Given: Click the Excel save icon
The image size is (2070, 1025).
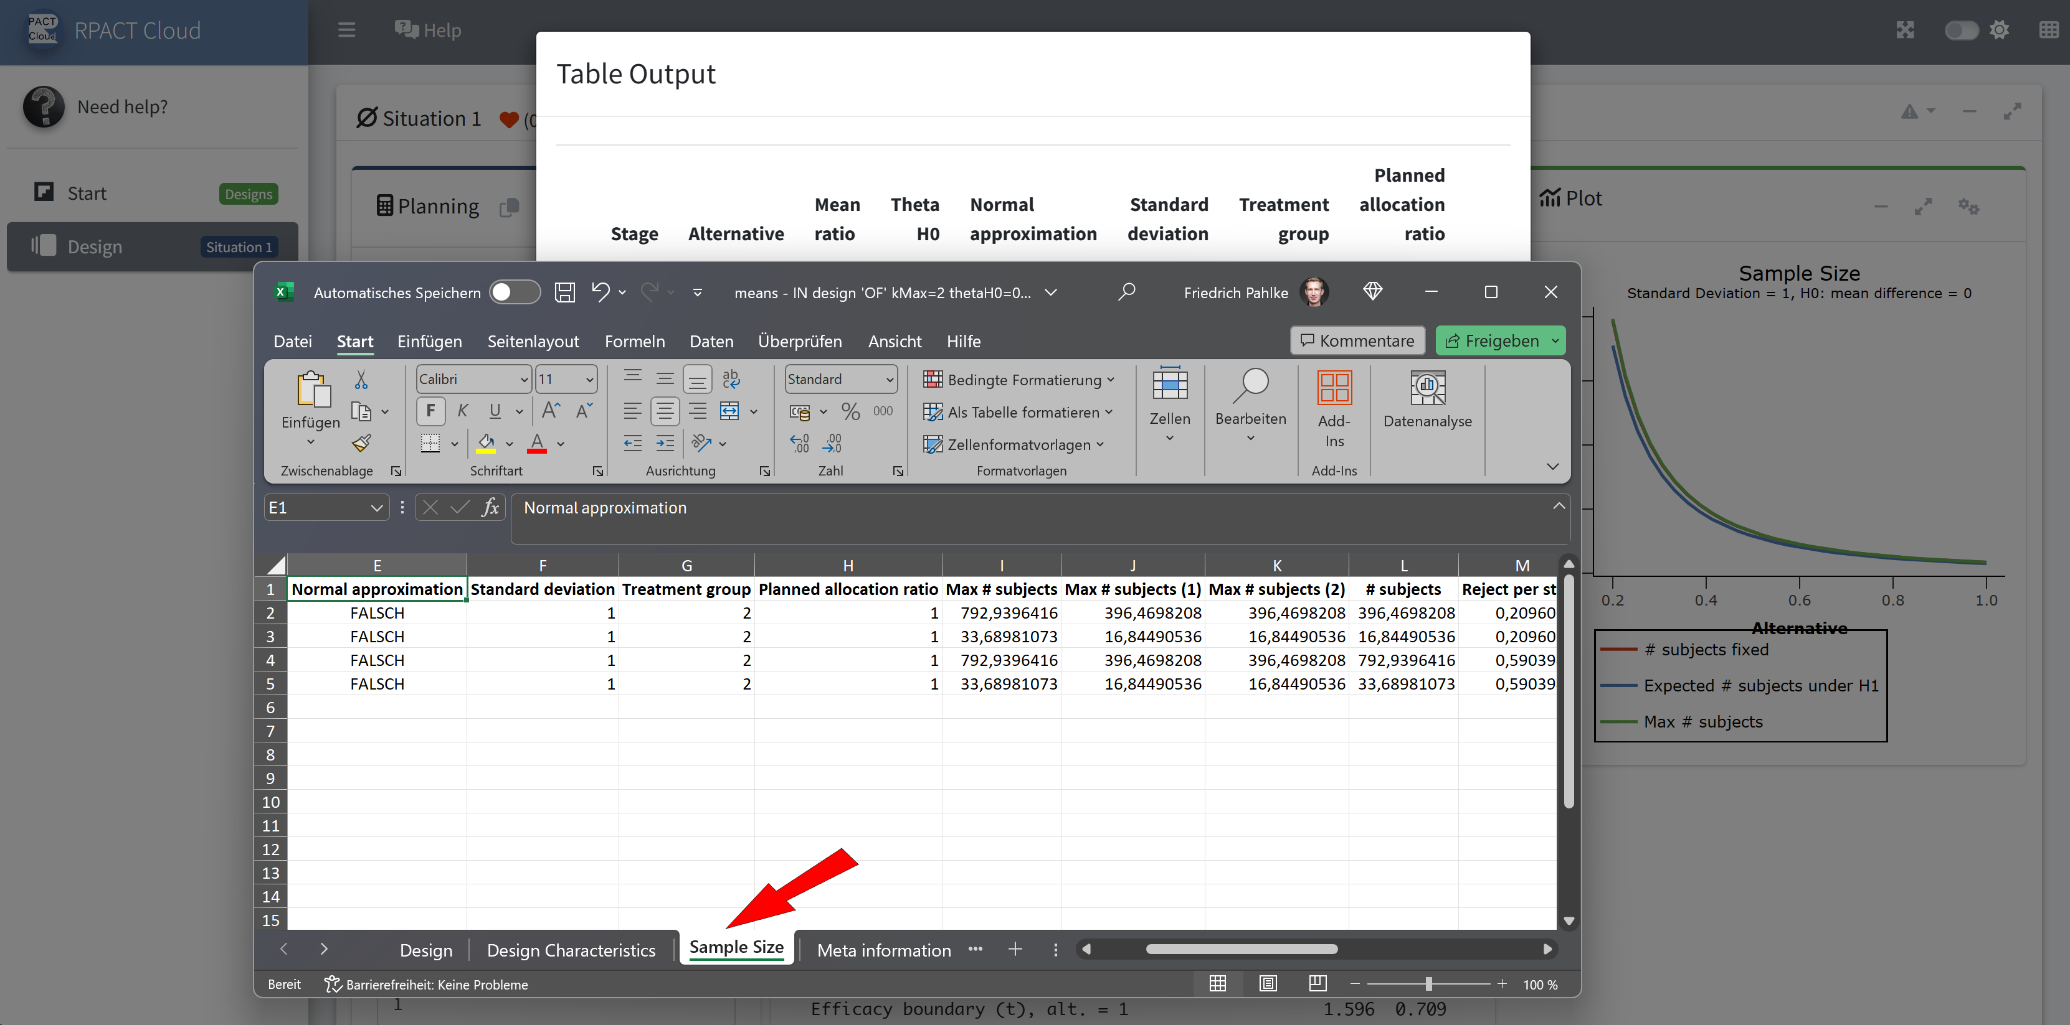Looking at the screenshot, I should pyautogui.click(x=565, y=292).
